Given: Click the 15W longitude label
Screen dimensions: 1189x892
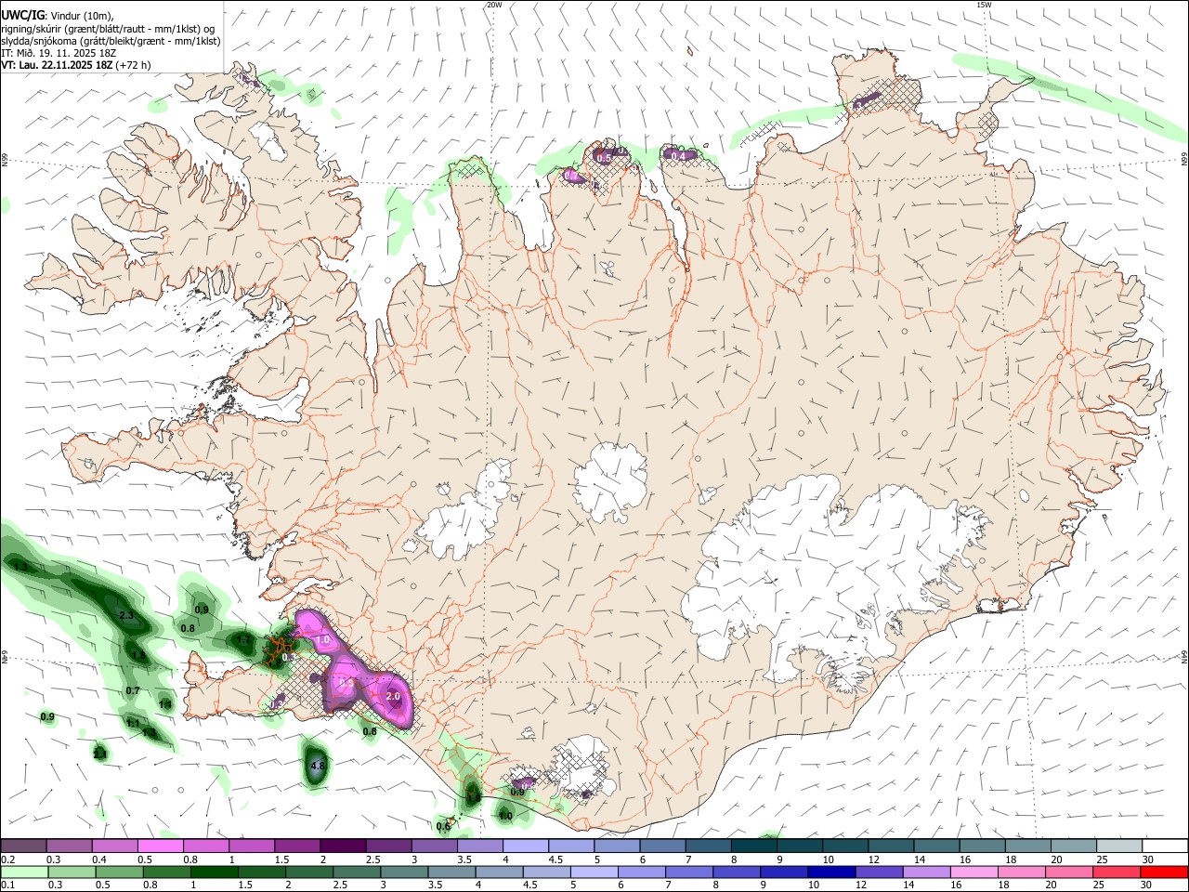Looking at the screenshot, I should (984, 5).
